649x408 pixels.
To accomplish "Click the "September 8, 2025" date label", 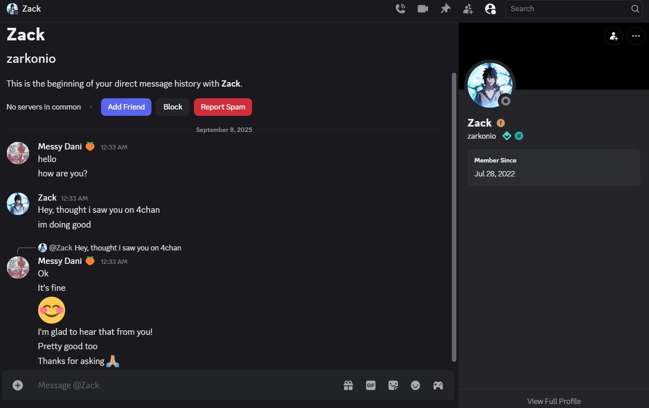I will tap(224, 130).
